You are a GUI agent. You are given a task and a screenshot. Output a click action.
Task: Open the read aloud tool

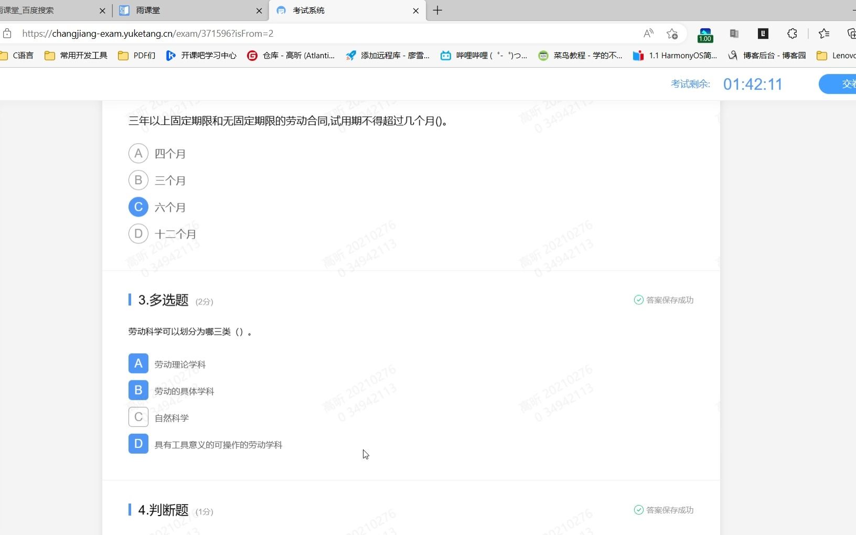coord(649,34)
